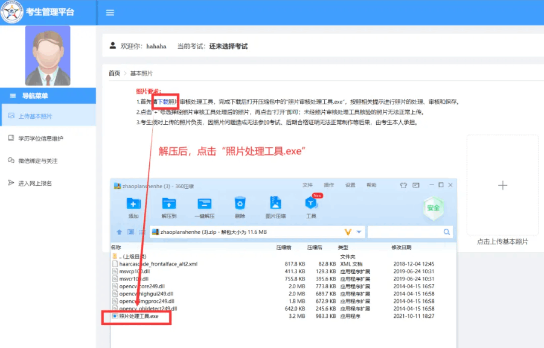Expand the archive path dropdown arrow
This screenshot has width=544, height=348.
coord(359,232)
